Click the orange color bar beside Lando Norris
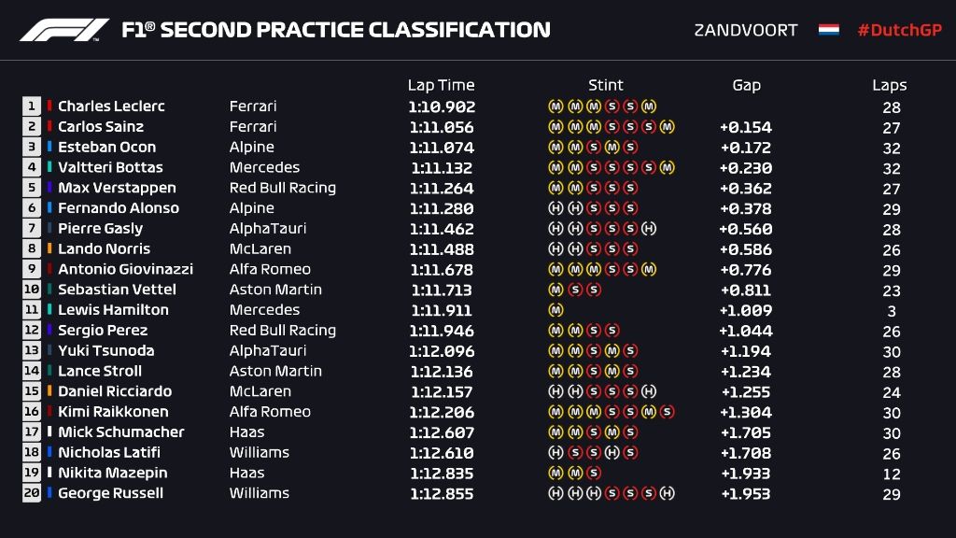Viewport: 956px width, 538px height. click(x=49, y=249)
